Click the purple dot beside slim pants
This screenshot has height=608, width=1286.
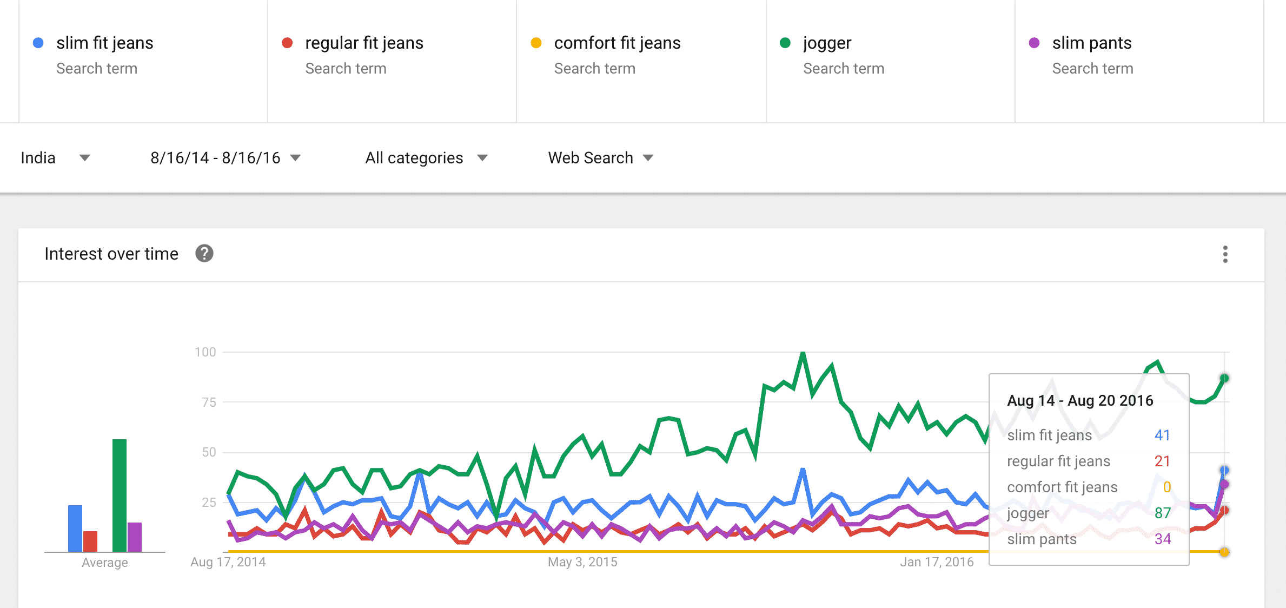click(x=1034, y=43)
